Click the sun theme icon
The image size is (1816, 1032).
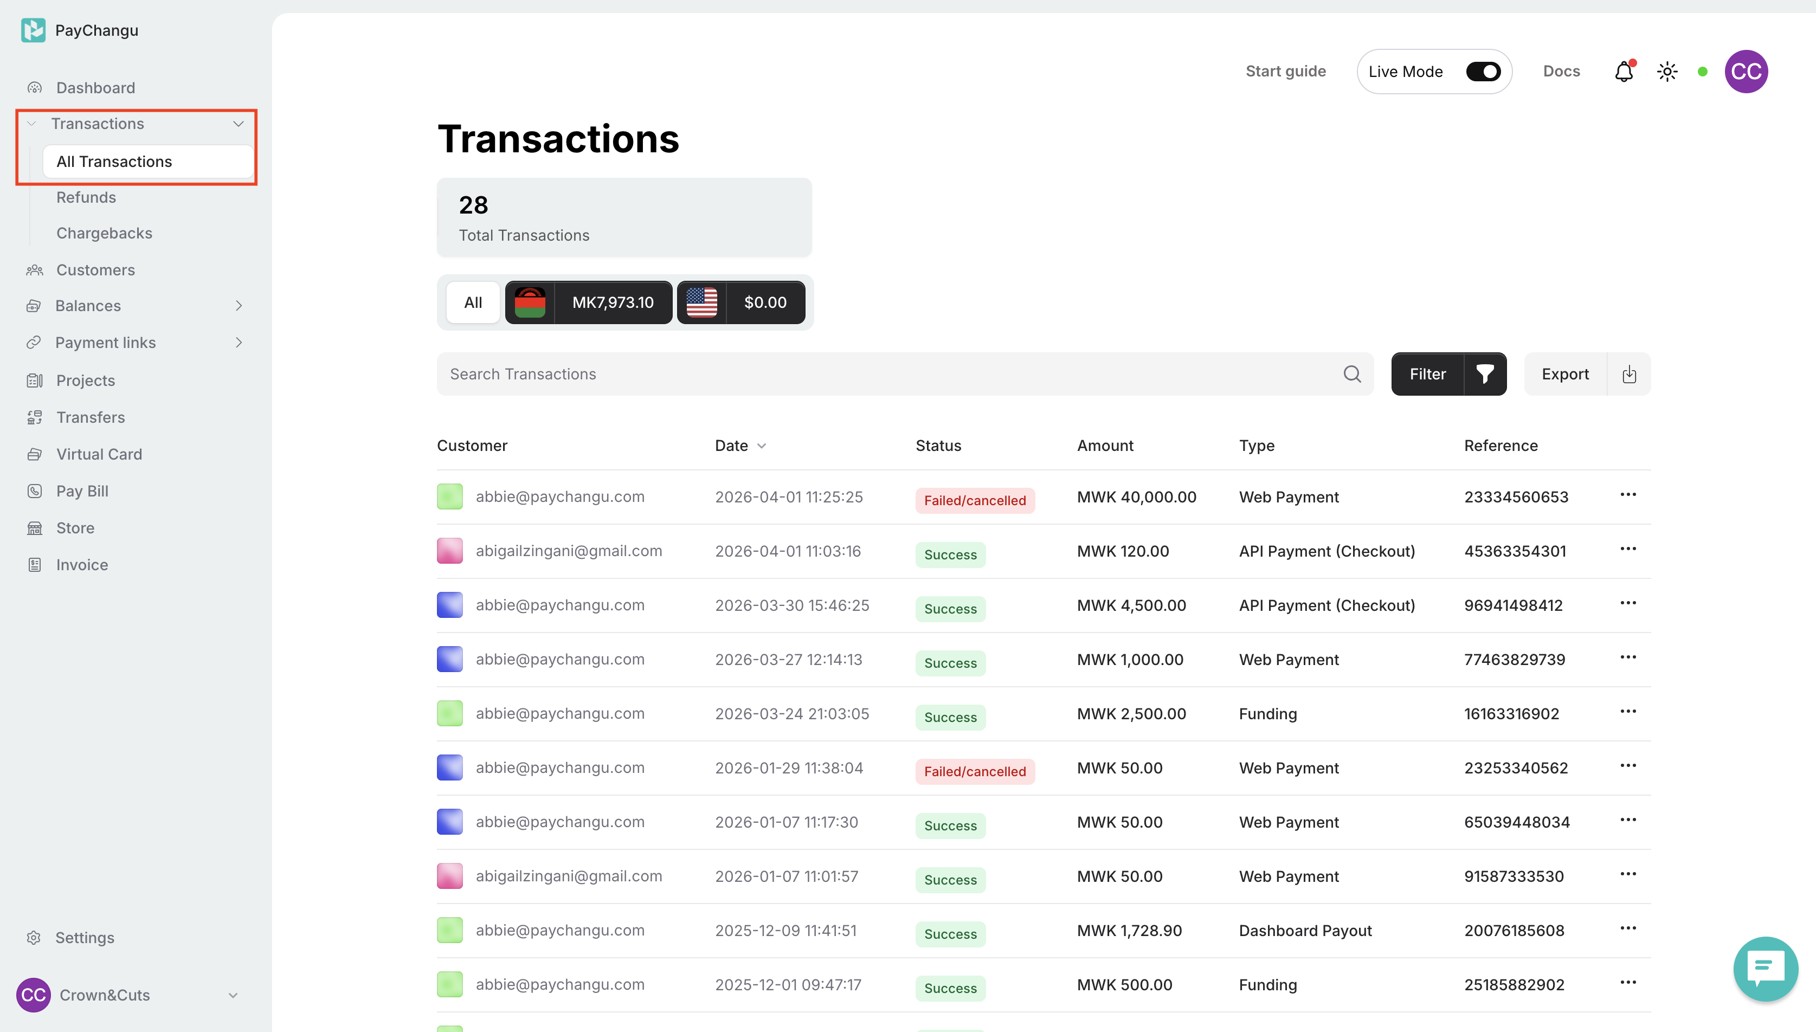tap(1666, 72)
